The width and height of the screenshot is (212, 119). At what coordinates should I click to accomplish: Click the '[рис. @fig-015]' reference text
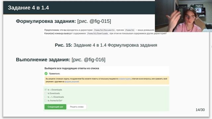click(x=94, y=21)
